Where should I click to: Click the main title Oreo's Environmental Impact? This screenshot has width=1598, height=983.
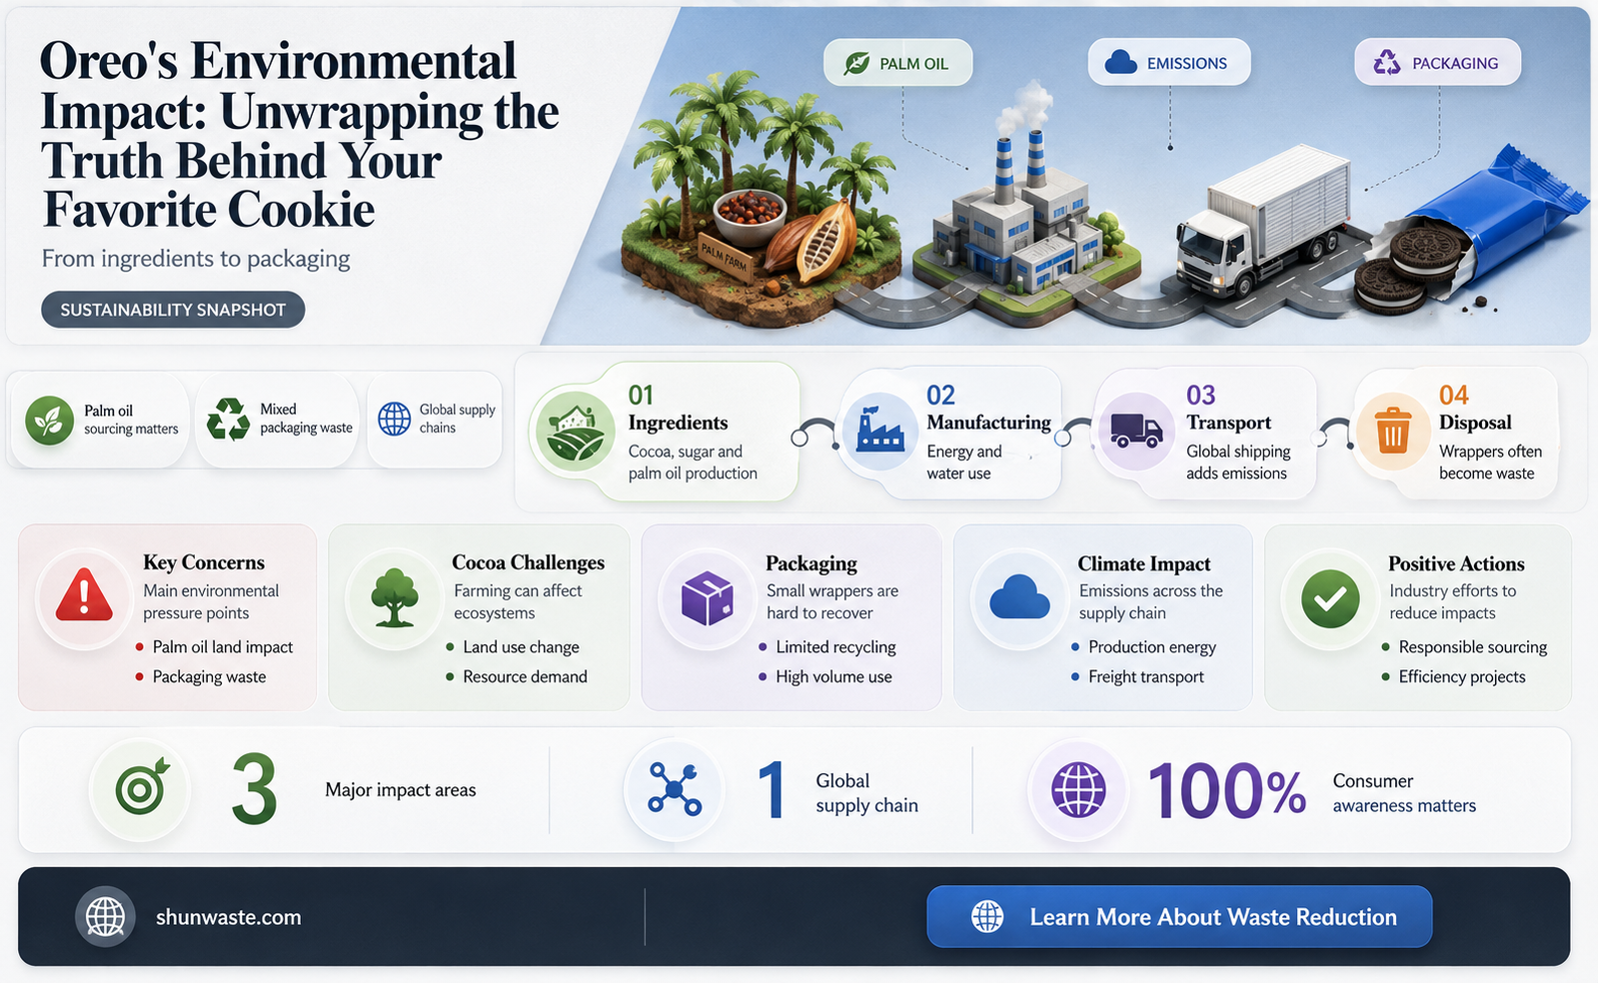point(300,136)
